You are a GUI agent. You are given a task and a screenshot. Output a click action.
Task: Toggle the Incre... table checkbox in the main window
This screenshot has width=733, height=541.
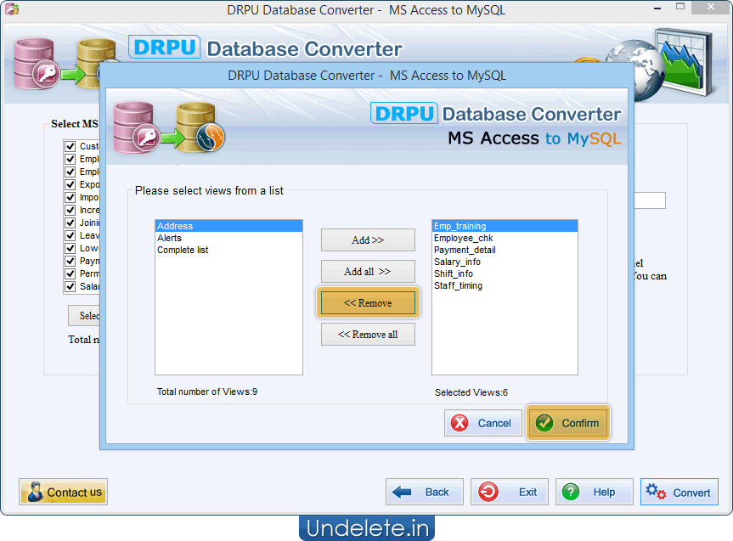pyautogui.click(x=70, y=210)
